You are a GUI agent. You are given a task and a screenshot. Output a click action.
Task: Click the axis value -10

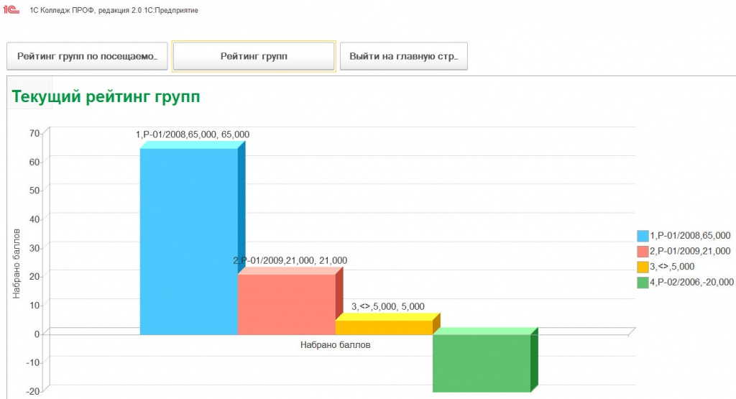(x=32, y=362)
